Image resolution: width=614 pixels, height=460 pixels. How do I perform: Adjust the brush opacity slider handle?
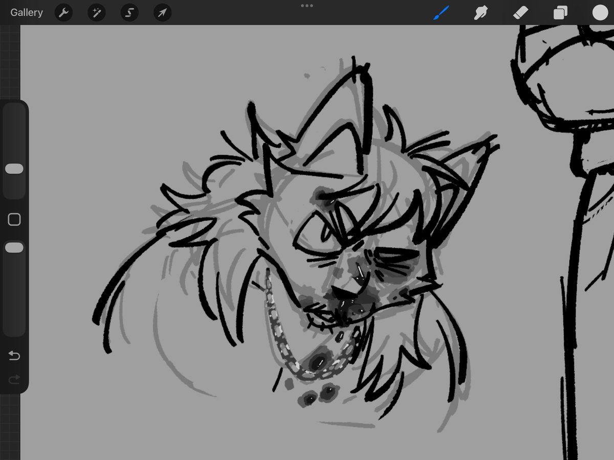[x=14, y=248]
